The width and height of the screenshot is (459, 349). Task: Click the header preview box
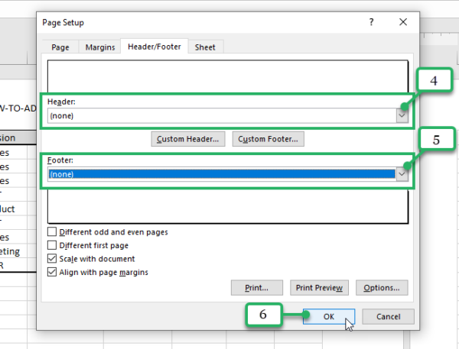point(228,76)
